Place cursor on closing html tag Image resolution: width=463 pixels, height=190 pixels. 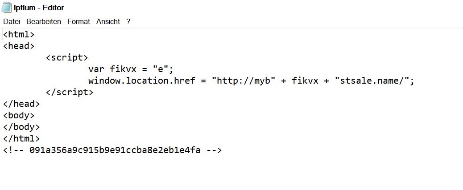coord(21,138)
